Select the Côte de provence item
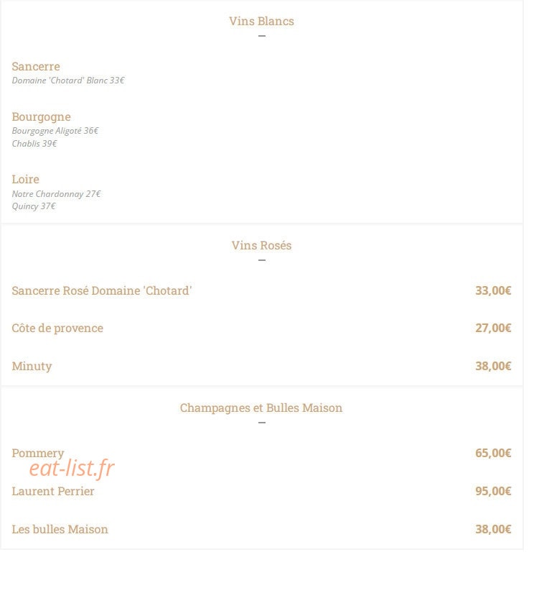 [57, 328]
